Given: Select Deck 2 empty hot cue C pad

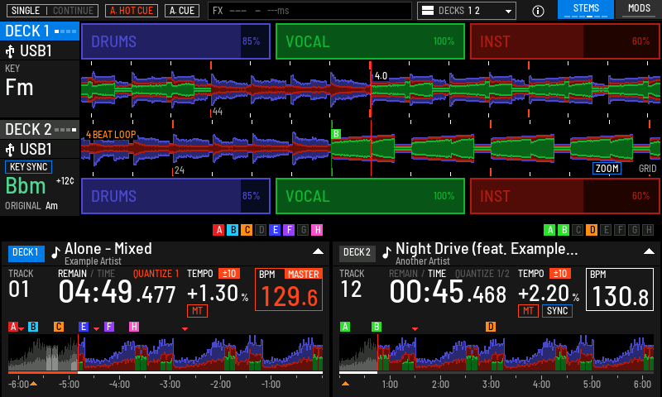Looking at the screenshot, I should (578, 230).
